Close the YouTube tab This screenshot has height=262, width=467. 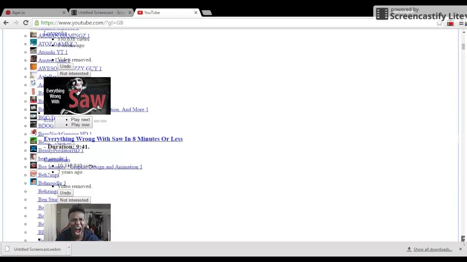point(196,12)
